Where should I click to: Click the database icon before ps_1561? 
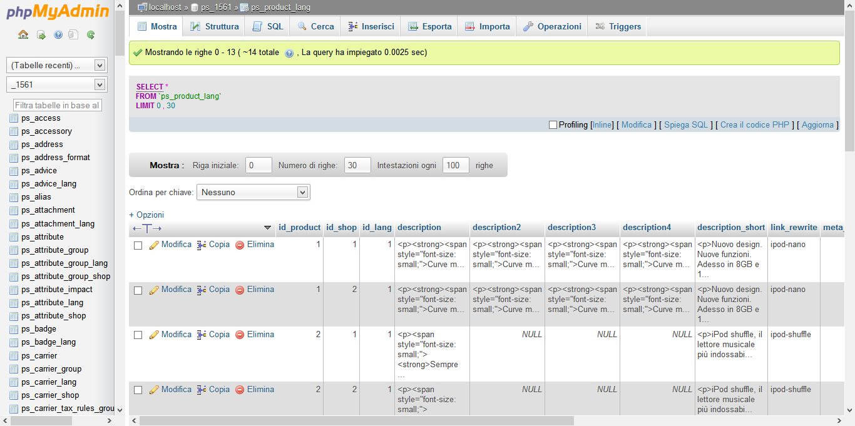(195, 8)
